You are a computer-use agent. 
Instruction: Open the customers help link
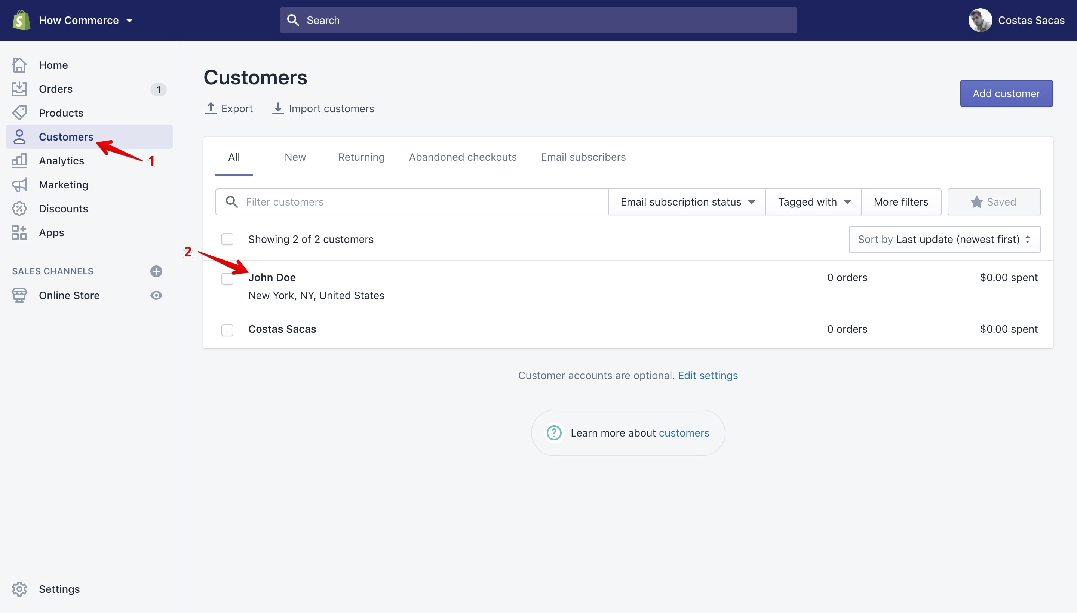[x=684, y=433]
